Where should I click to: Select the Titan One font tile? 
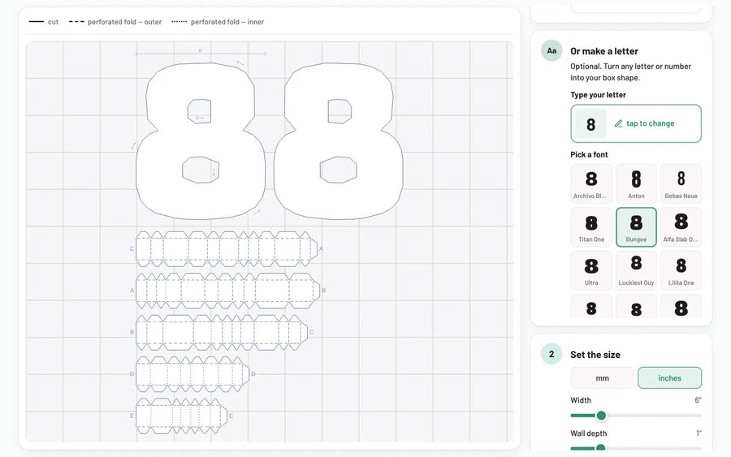pyautogui.click(x=591, y=226)
